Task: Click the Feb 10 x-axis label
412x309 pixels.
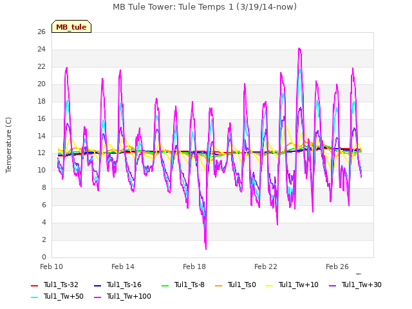Action: click(51, 267)
